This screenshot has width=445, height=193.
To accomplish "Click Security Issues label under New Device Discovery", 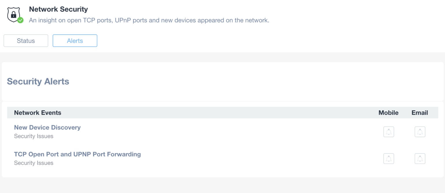I will (34, 136).
